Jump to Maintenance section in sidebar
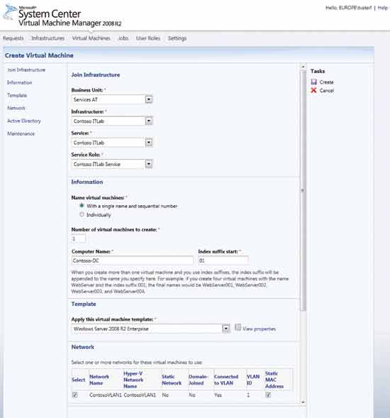The height and width of the screenshot is (418, 390). click(21, 133)
